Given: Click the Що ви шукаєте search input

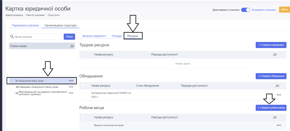Looking at the screenshot, I should click(x=37, y=37).
